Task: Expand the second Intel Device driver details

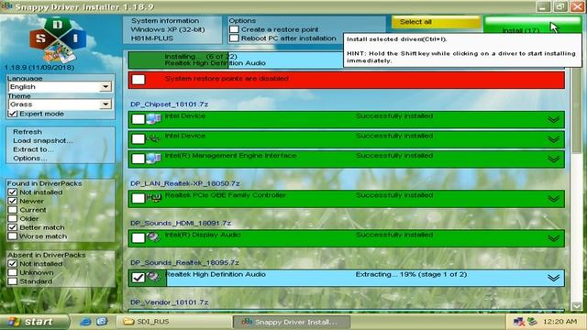Action: coord(553,139)
